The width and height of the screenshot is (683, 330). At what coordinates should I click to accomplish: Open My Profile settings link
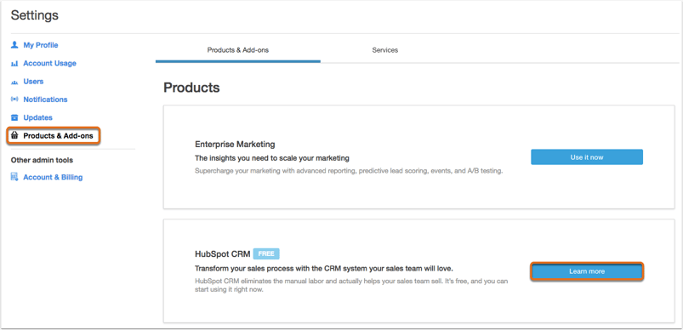click(41, 45)
